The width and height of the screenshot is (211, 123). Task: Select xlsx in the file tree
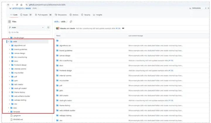point(16,104)
